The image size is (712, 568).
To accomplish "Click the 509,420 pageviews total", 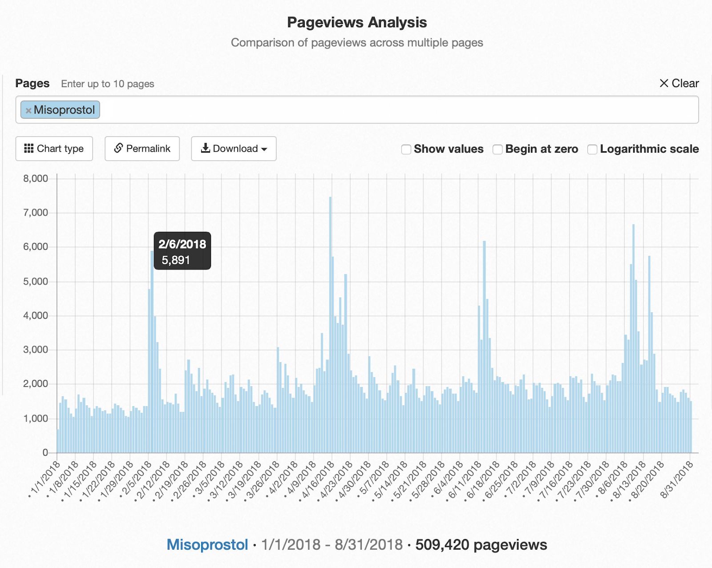I will point(481,544).
